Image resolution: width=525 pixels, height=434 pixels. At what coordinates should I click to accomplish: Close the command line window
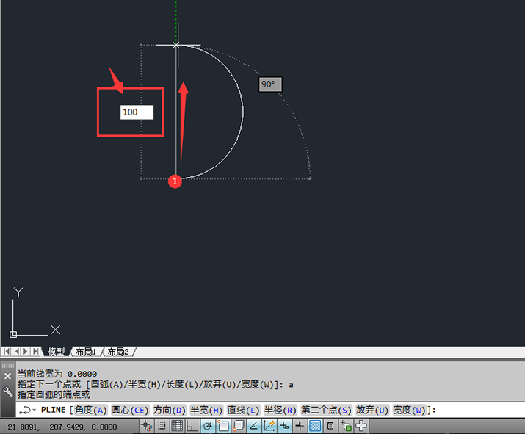pyautogui.click(x=7, y=376)
